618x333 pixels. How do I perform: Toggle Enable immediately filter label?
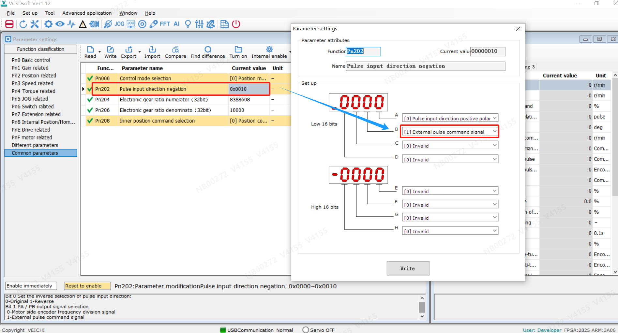point(31,286)
